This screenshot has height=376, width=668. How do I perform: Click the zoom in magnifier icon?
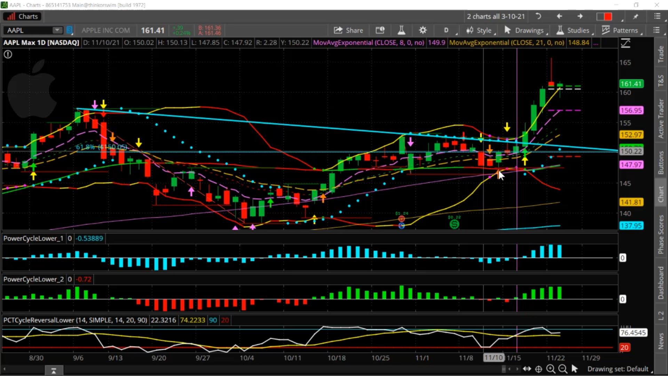coord(551,369)
